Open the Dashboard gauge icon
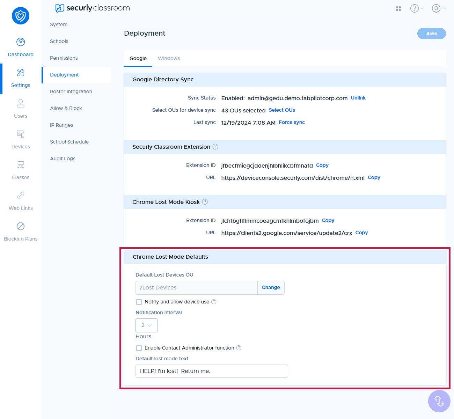The height and width of the screenshot is (419, 454). tap(21, 42)
